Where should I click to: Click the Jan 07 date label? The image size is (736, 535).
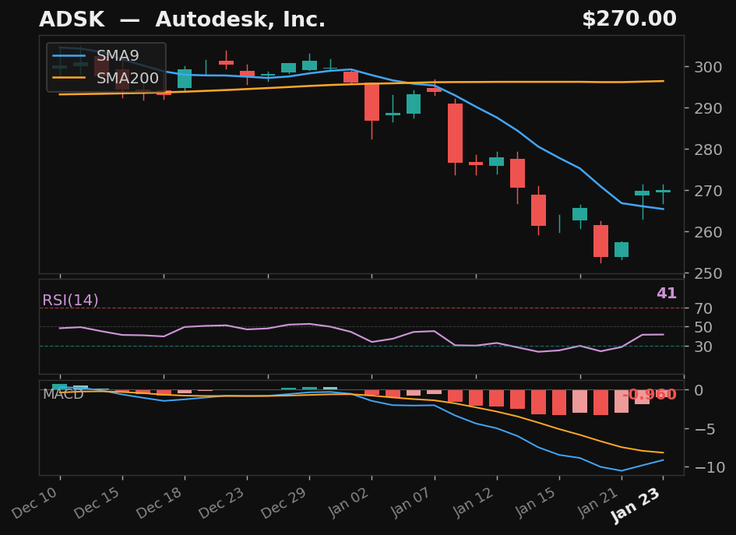click(x=410, y=502)
